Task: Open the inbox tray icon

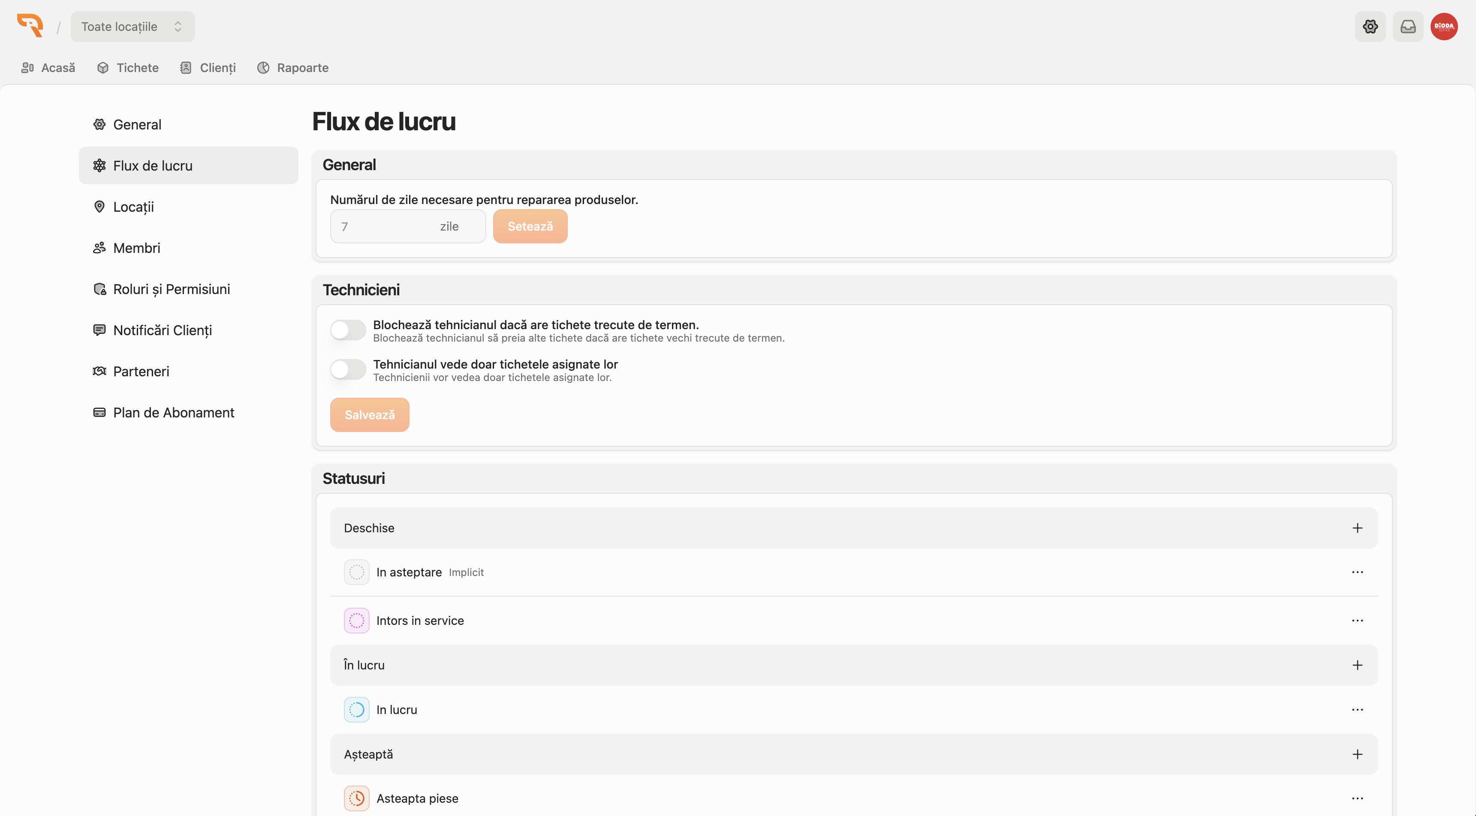Action: click(x=1408, y=26)
